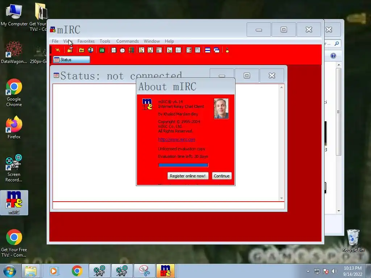The height and width of the screenshot is (278, 371).
Task: Open the Favorites menu
Action: point(86,41)
